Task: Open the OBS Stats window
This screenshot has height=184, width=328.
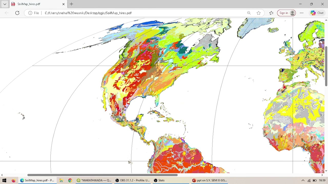Action: [x=171, y=180]
